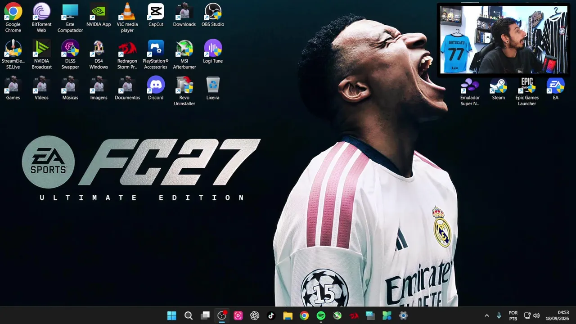Open the Downloads folder shortcut on desktop
576x324 pixels.
click(x=184, y=15)
